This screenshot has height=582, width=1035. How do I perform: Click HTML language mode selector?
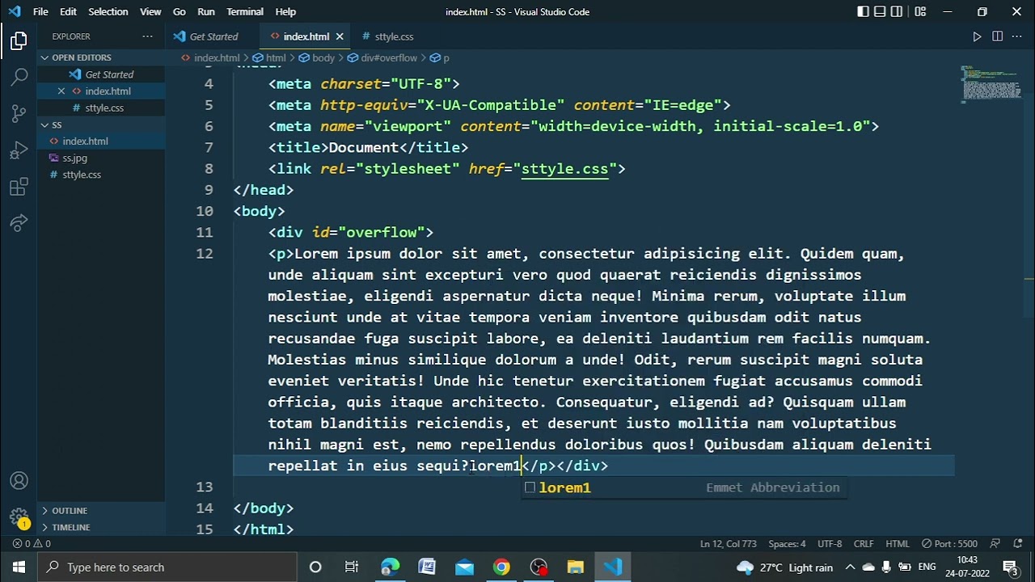898,544
